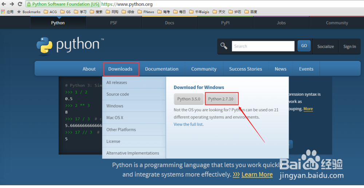This screenshot has height=188, width=364.
Task: Open the 天文 bookmark folder
Action: (219, 12)
